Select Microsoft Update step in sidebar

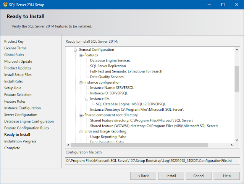pyautogui.click(x=18, y=61)
